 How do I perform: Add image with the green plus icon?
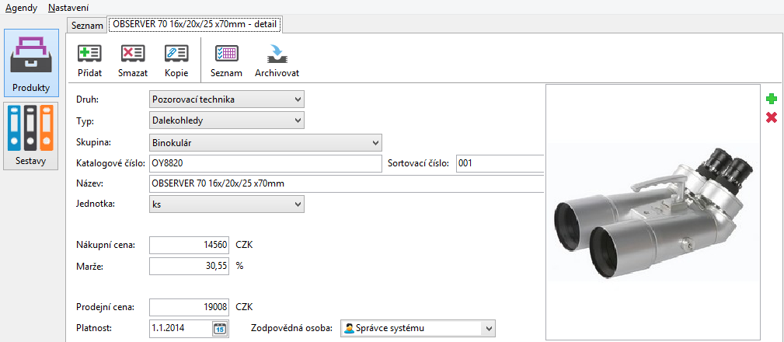point(772,99)
